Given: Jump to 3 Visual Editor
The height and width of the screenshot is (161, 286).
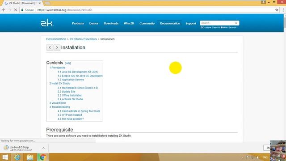Looking at the screenshot, I should (x=58, y=103).
